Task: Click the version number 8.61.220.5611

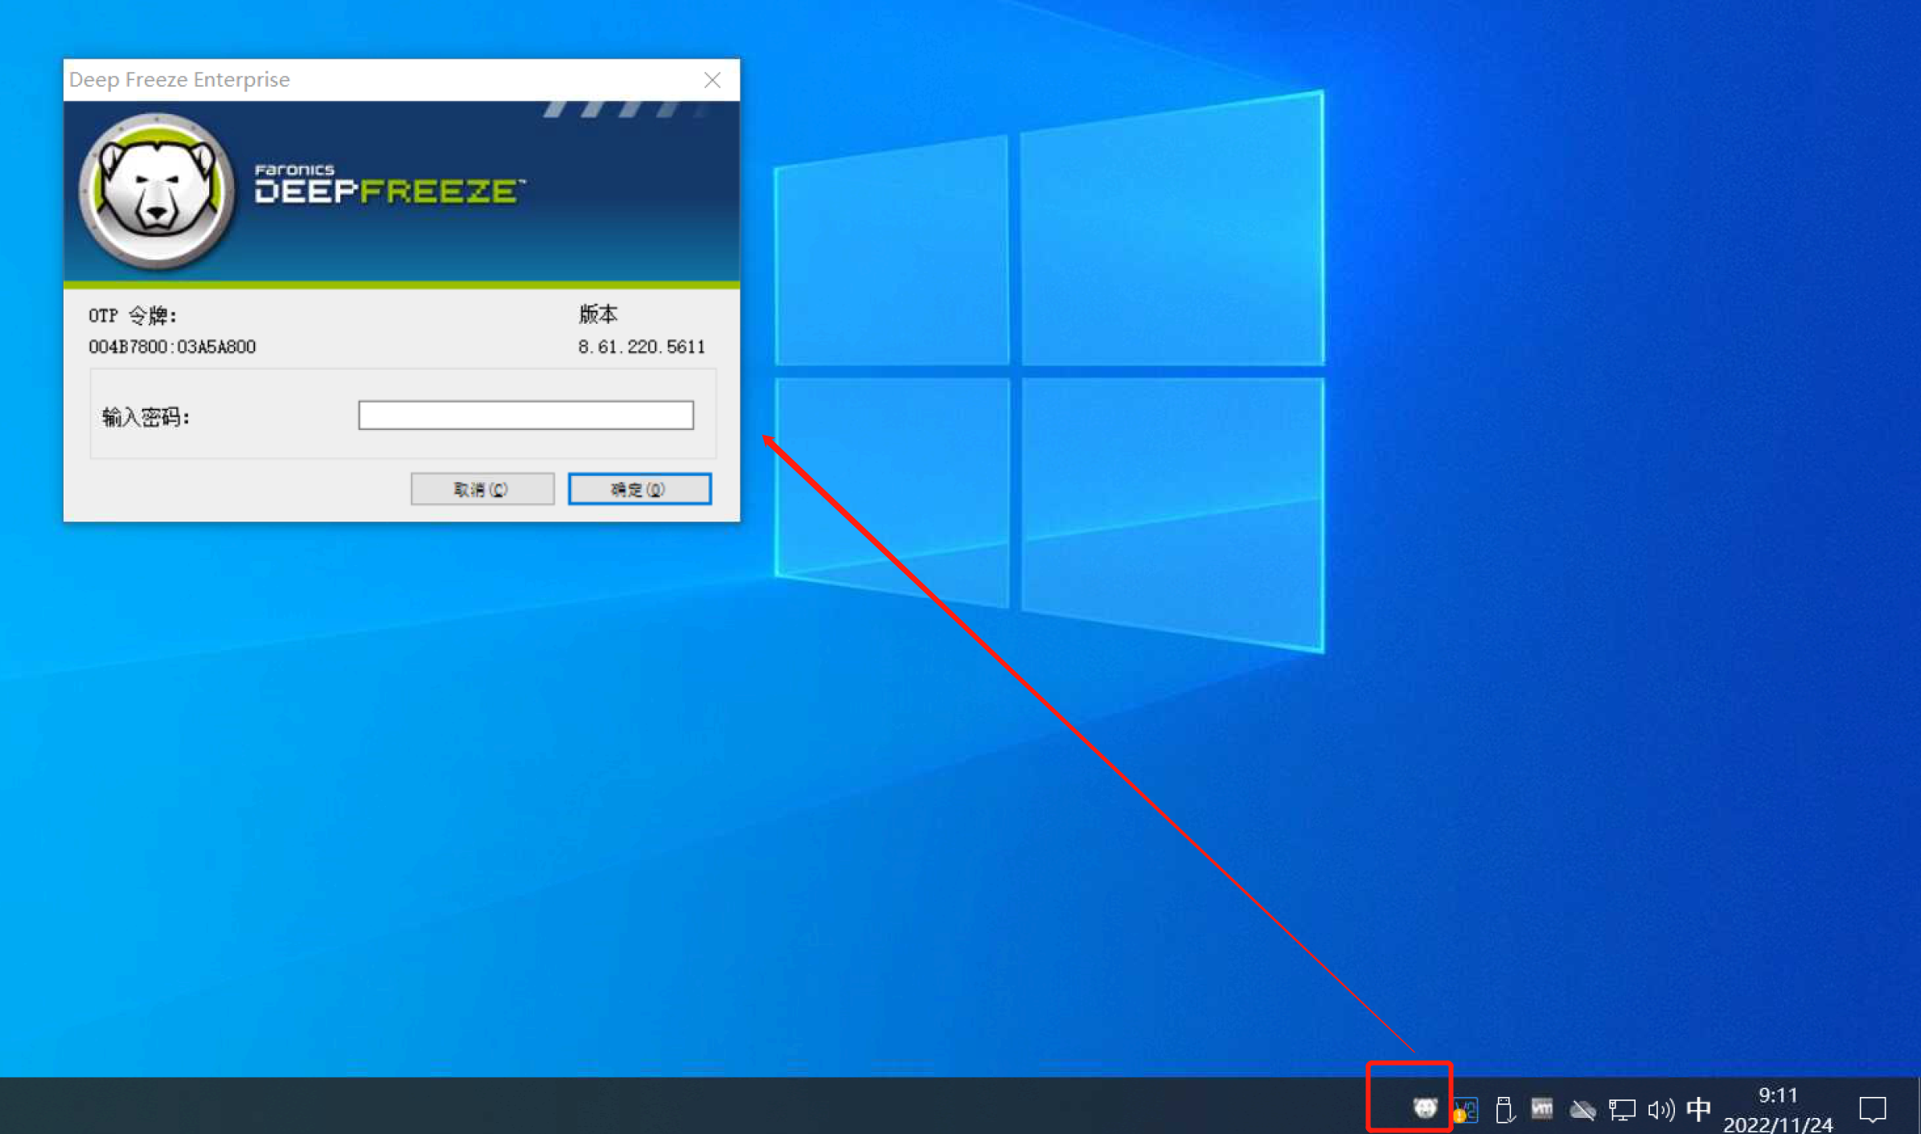Action: point(641,346)
